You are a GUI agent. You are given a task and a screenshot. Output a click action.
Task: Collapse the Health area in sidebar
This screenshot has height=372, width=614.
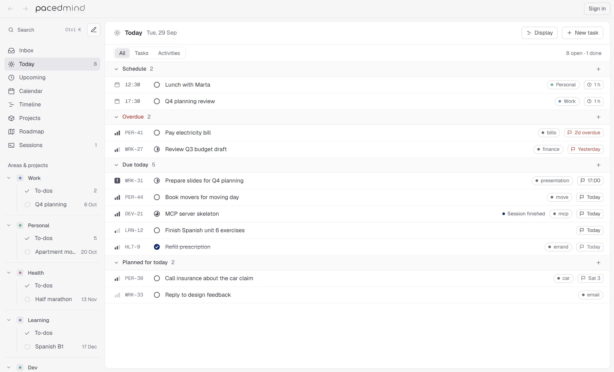click(9, 273)
